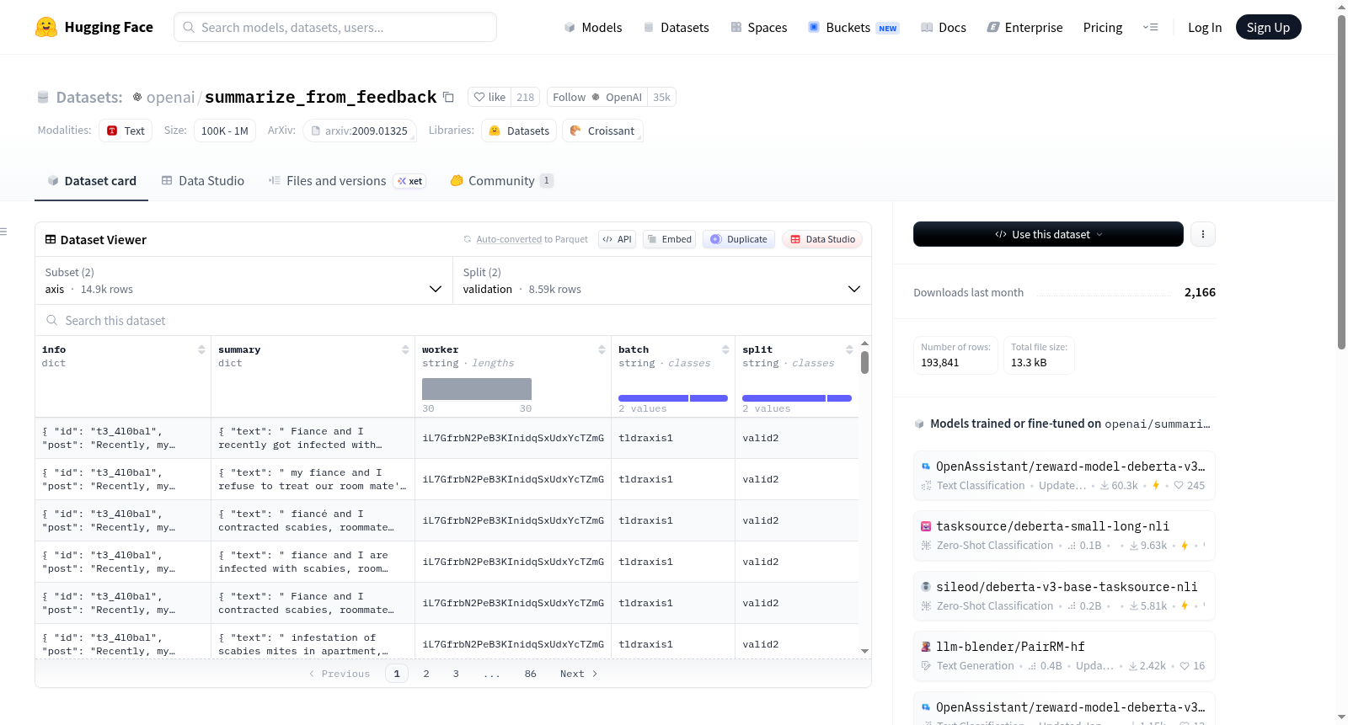
Task: Open sileod/deberta-v3-base-tasksource-nli model
Action: coord(1064,596)
